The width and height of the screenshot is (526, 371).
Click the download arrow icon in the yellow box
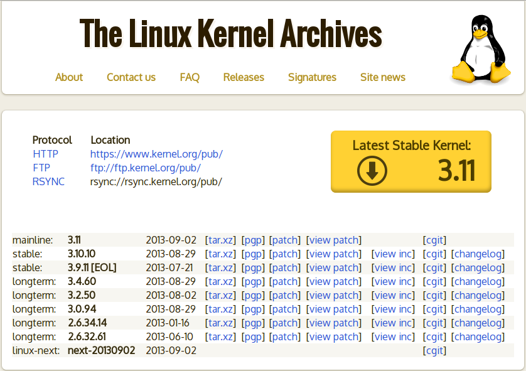coord(372,170)
